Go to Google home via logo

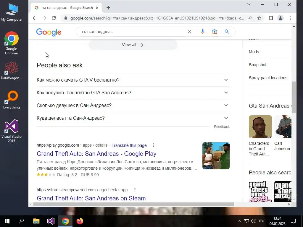[x=49, y=32]
